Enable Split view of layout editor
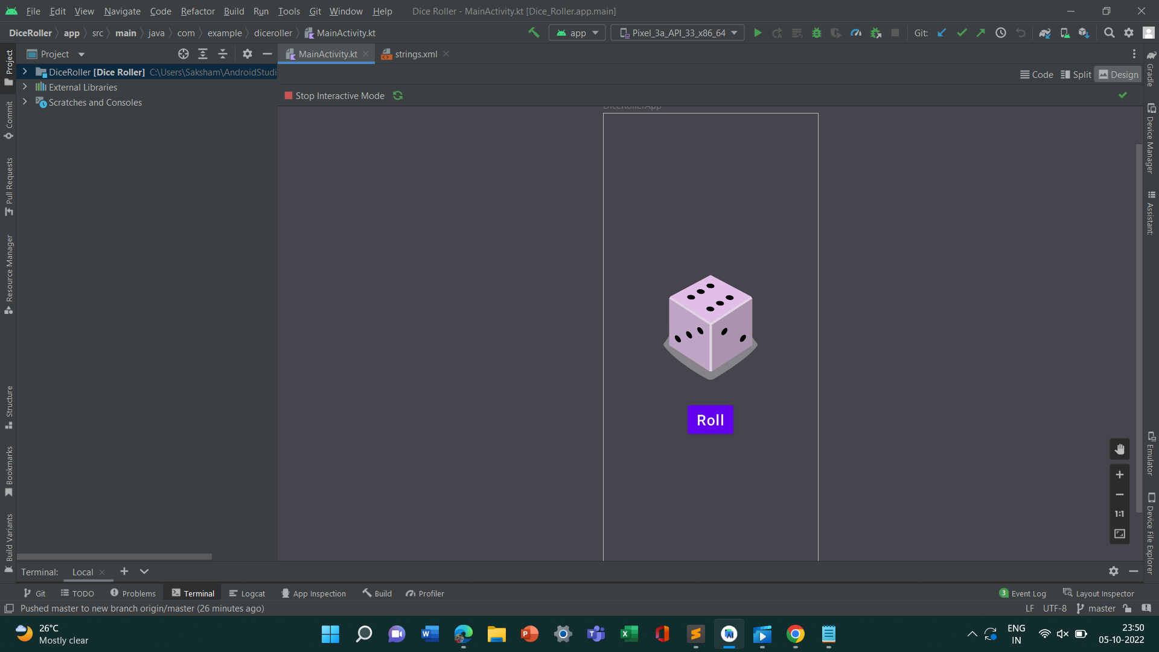The width and height of the screenshot is (1159, 652). coord(1076,74)
